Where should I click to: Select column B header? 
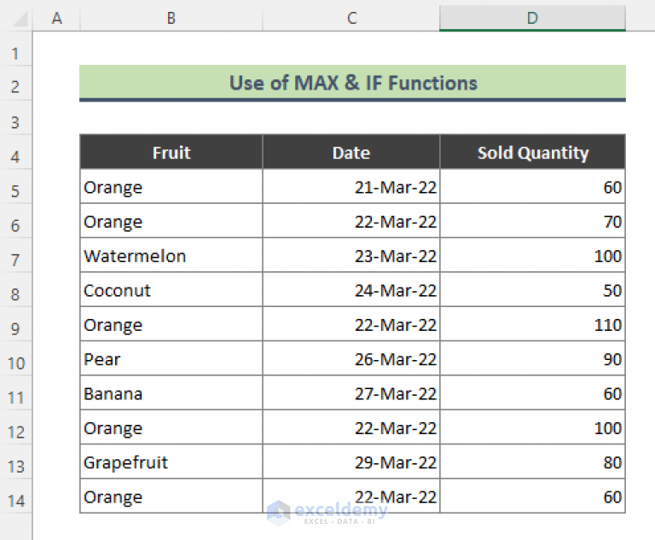[x=171, y=18]
